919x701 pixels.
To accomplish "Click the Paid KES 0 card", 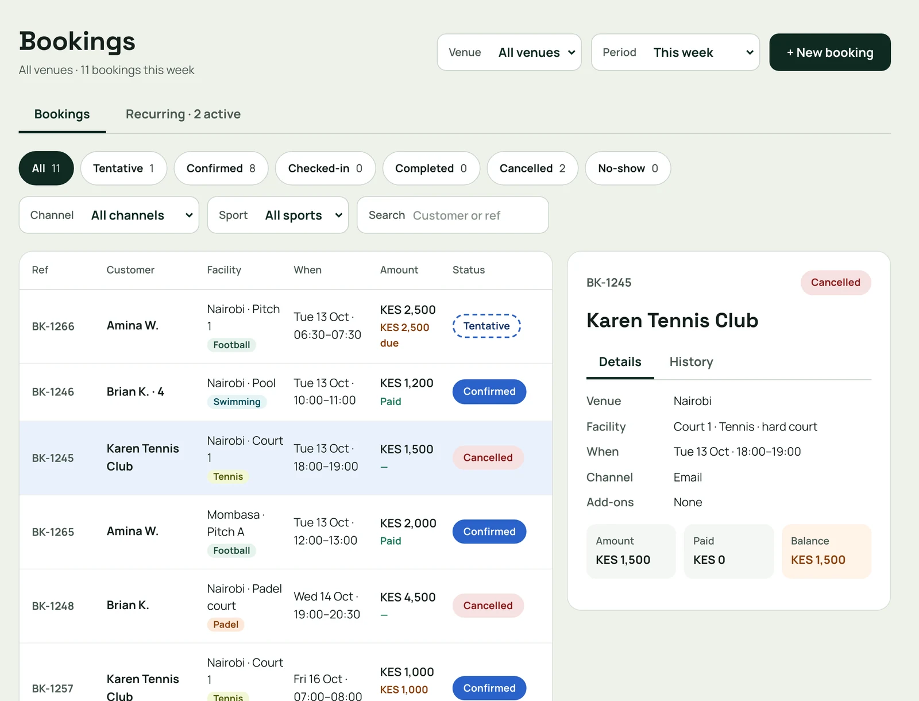I will click(x=729, y=551).
